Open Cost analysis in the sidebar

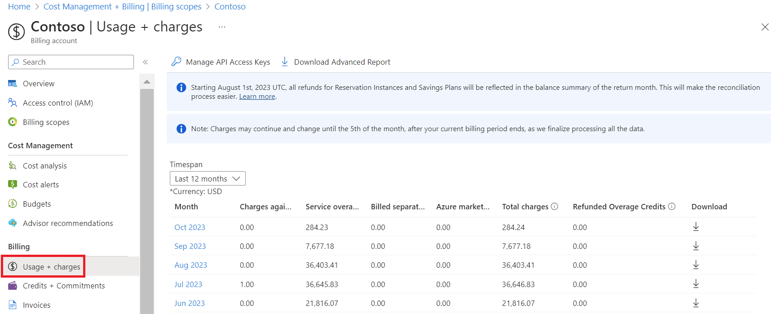[44, 166]
